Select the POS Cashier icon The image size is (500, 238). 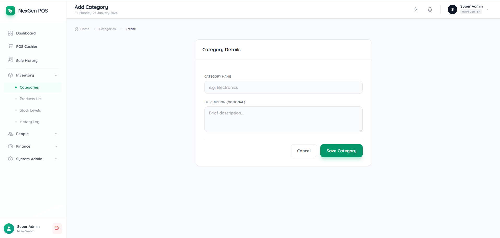point(10,46)
